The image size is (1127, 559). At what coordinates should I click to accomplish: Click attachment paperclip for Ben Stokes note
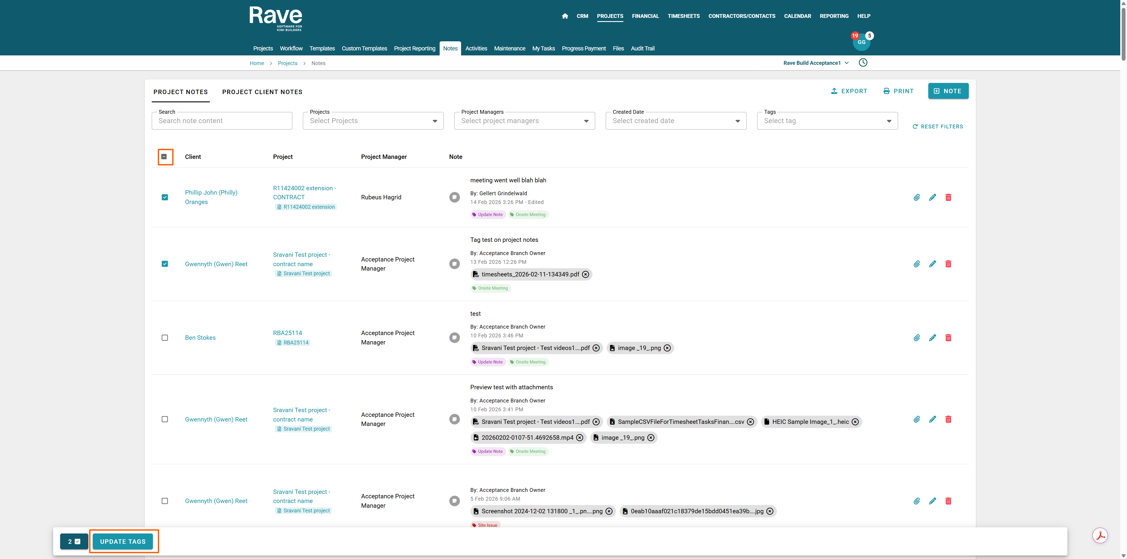click(917, 337)
